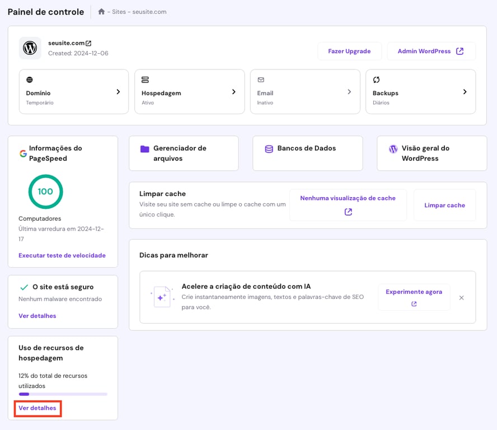
Task: Click the globe icon in Domínio card
Action: coord(30,80)
